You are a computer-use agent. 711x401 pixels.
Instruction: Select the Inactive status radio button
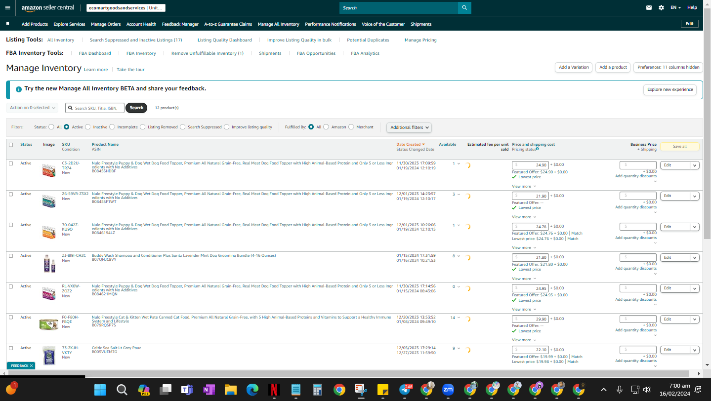88,127
